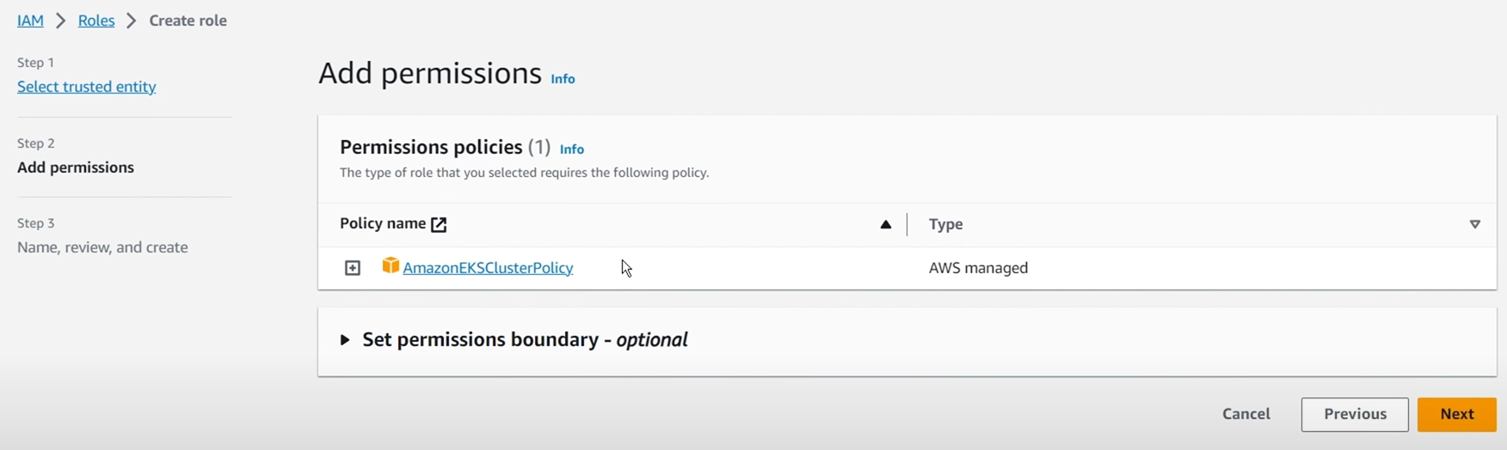Open the Select trusted entity step link
This screenshot has width=1507, height=450.
[x=87, y=87]
